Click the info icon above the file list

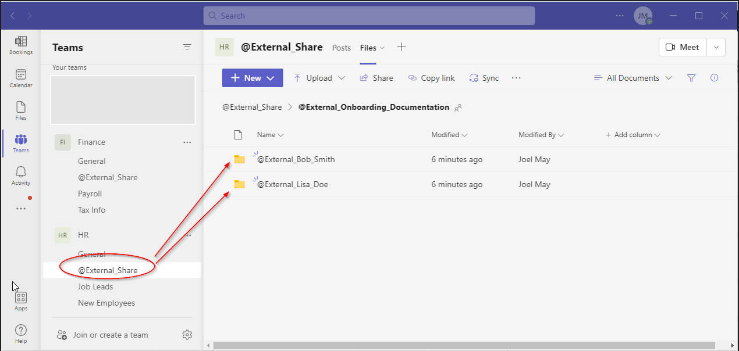click(x=714, y=77)
